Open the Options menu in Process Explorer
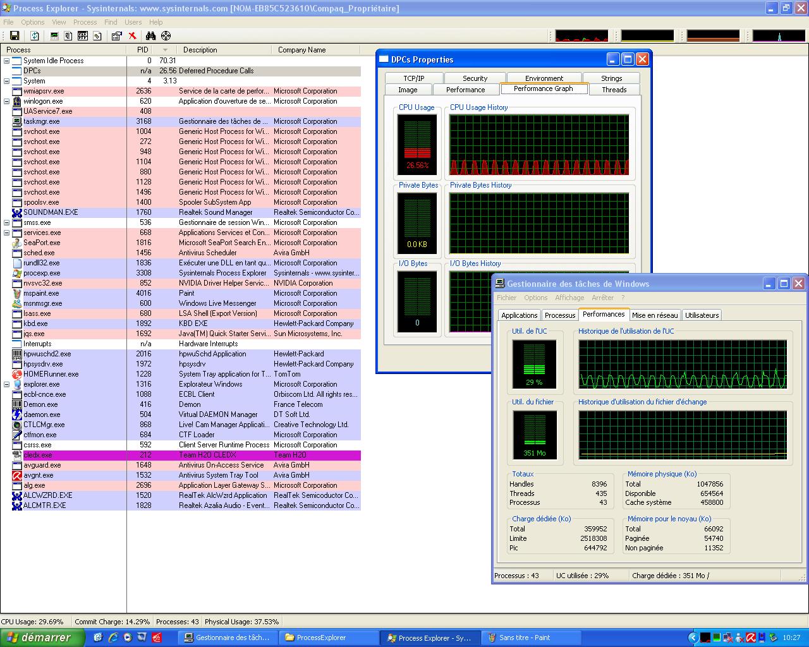 tap(33, 22)
